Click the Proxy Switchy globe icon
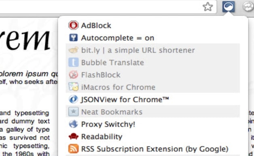254x156 pixels. 73,124
